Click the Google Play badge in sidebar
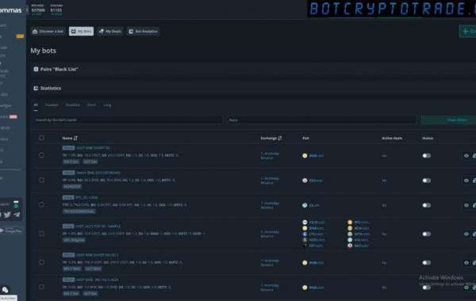The image size is (476, 301). click(x=11, y=231)
